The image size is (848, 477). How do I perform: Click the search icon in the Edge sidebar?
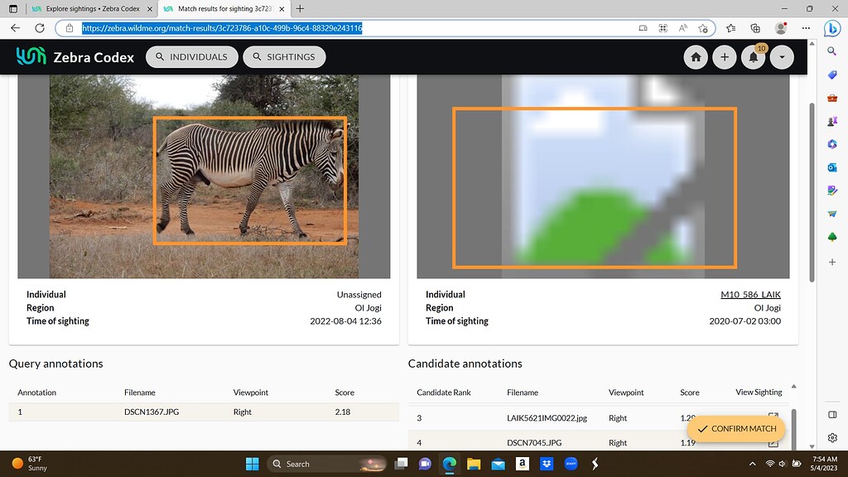832,51
